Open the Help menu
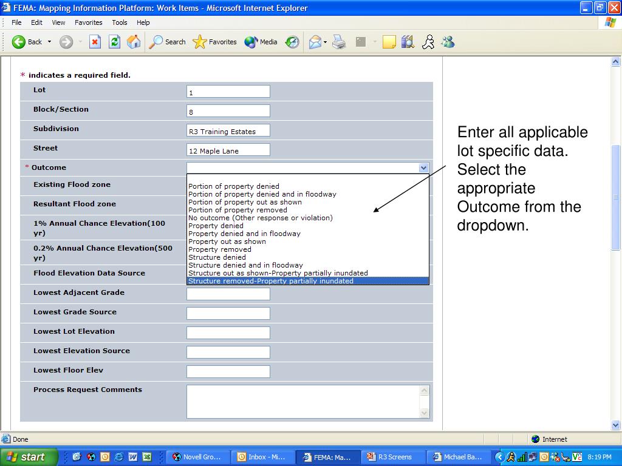This screenshot has width=622, height=466. coord(143,22)
